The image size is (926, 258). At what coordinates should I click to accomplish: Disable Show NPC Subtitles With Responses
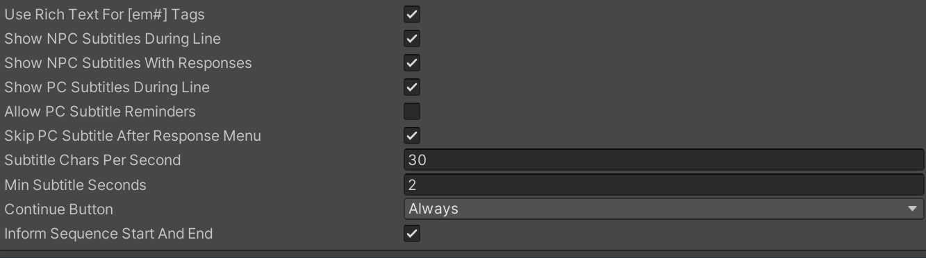pyautogui.click(x=412, y=63)
